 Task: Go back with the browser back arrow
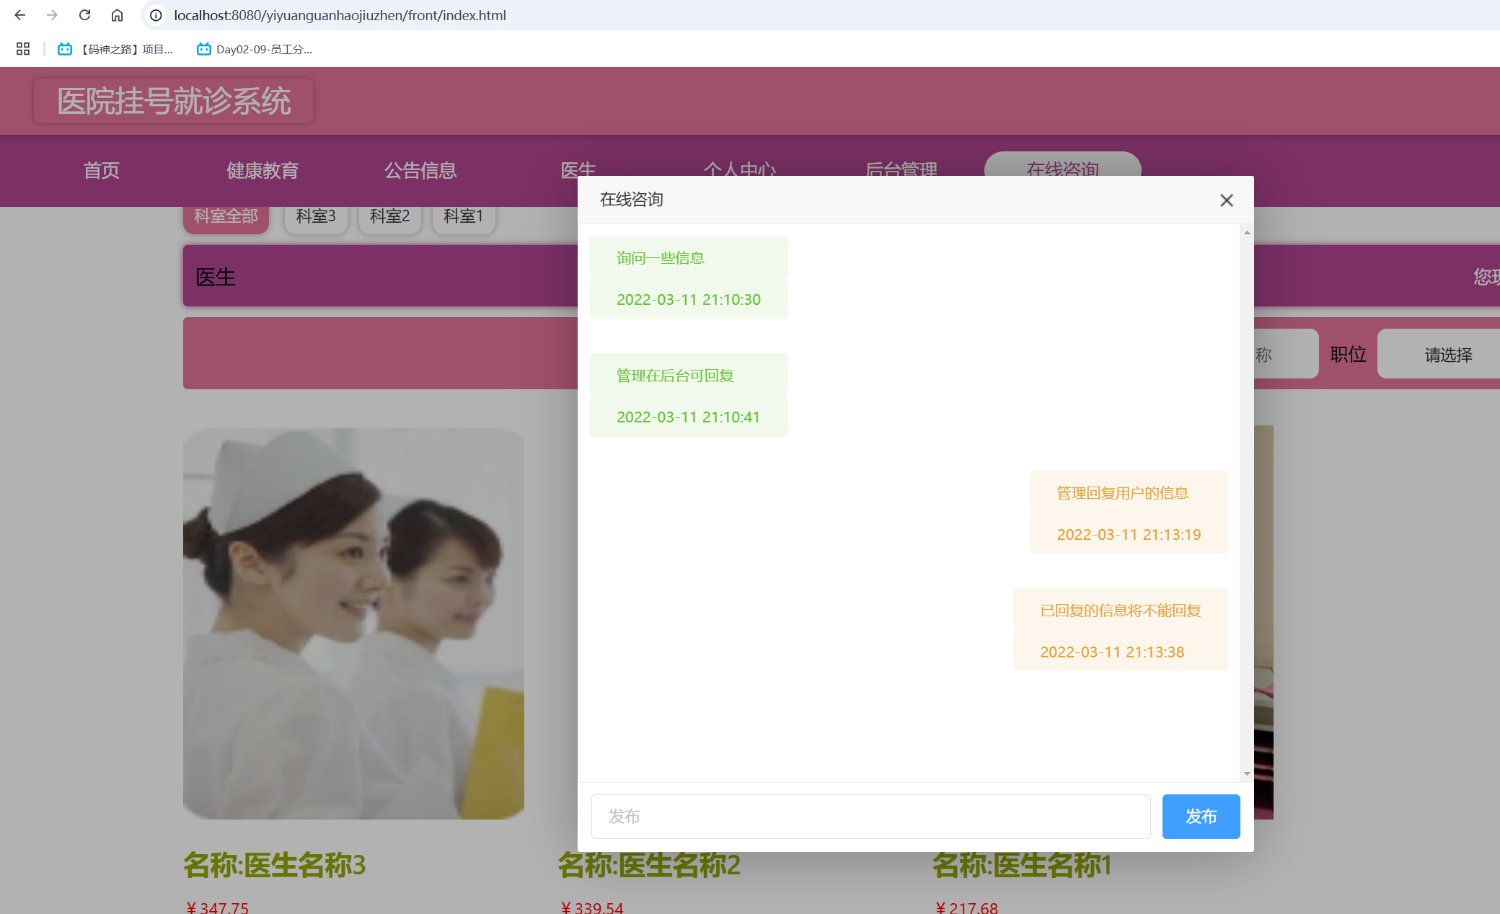coord(19,15)
